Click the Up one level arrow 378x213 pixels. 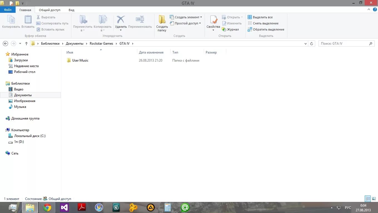(26, 44)
